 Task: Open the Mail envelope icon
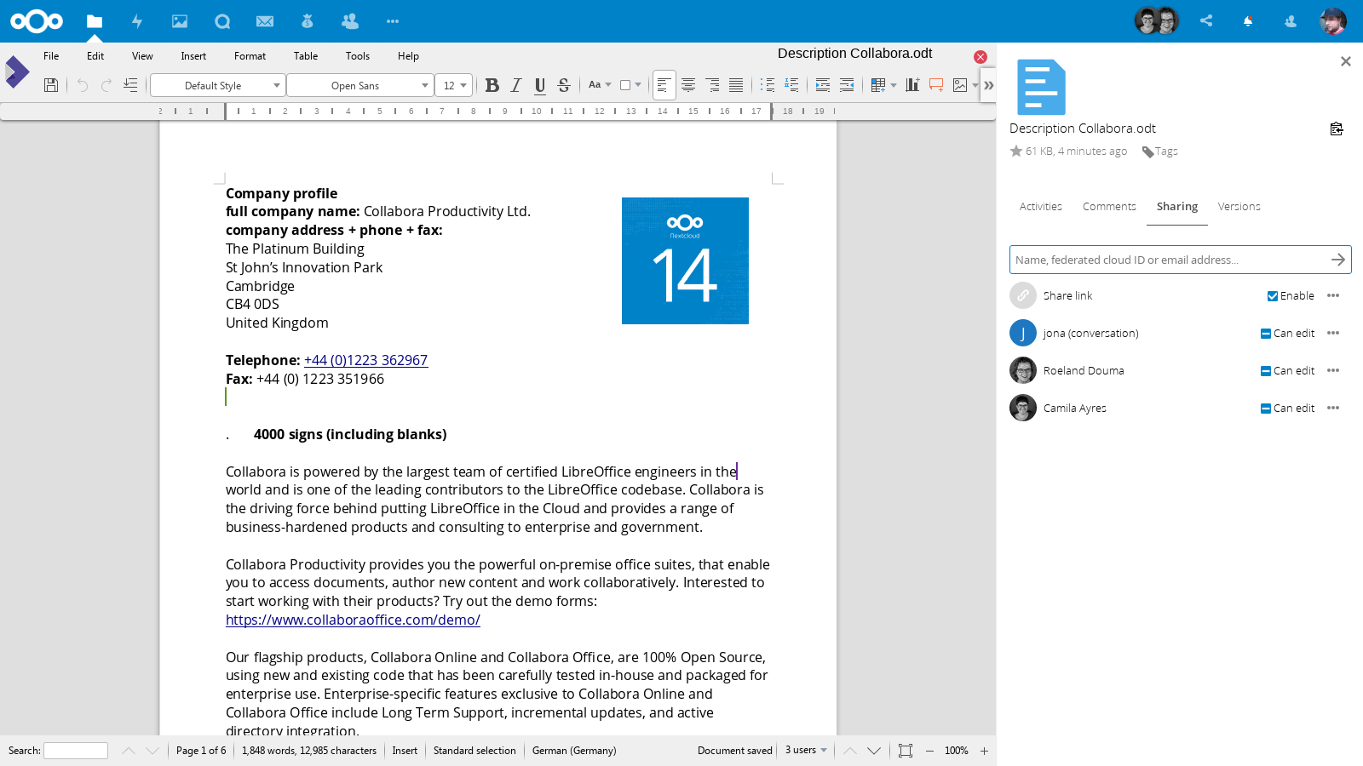point(265,21)
